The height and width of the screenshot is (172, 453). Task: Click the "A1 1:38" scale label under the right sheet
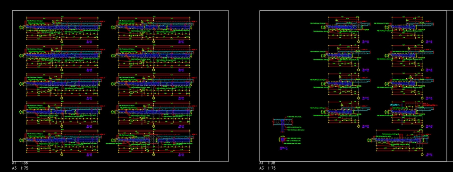pyautogui.click(x=267, y=163)
